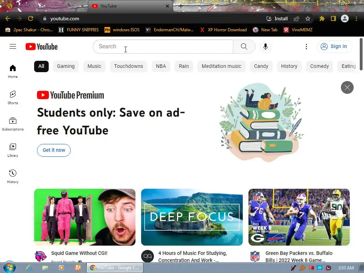Dismiss the YouTube Premium banner
This screenshot has width=364, height=273.
[x=347, y=87]
